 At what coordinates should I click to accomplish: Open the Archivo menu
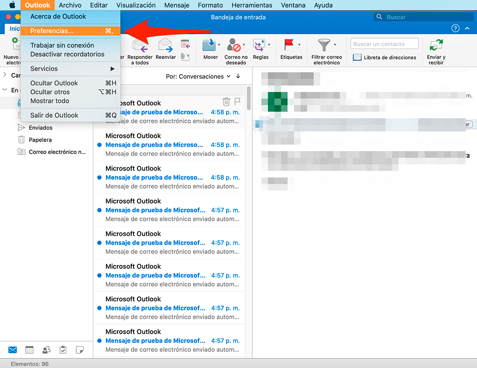pos(70,5)
